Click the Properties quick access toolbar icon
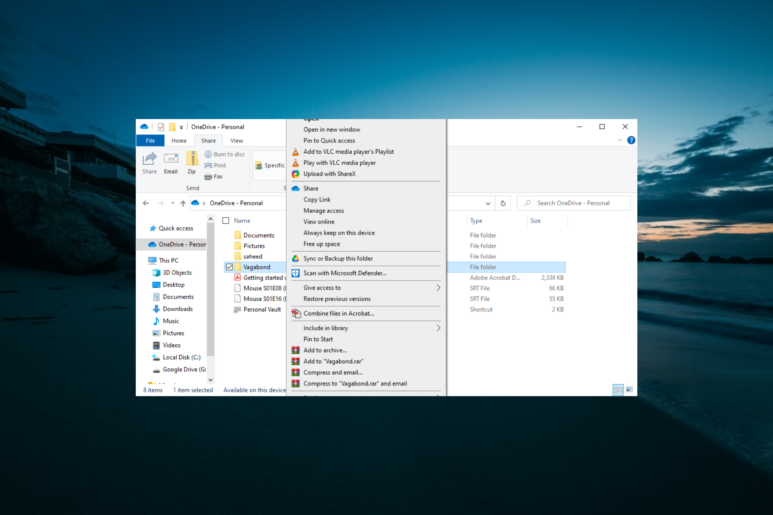This screenshot has height=515, width=773. [x=161, y=127]
